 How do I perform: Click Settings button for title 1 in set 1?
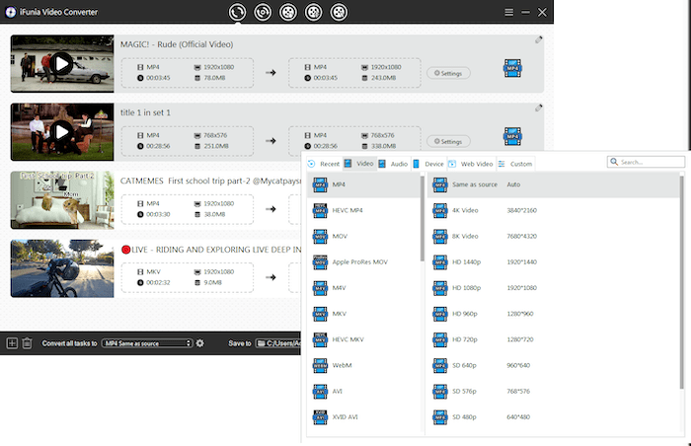click(x=448, y=141)
